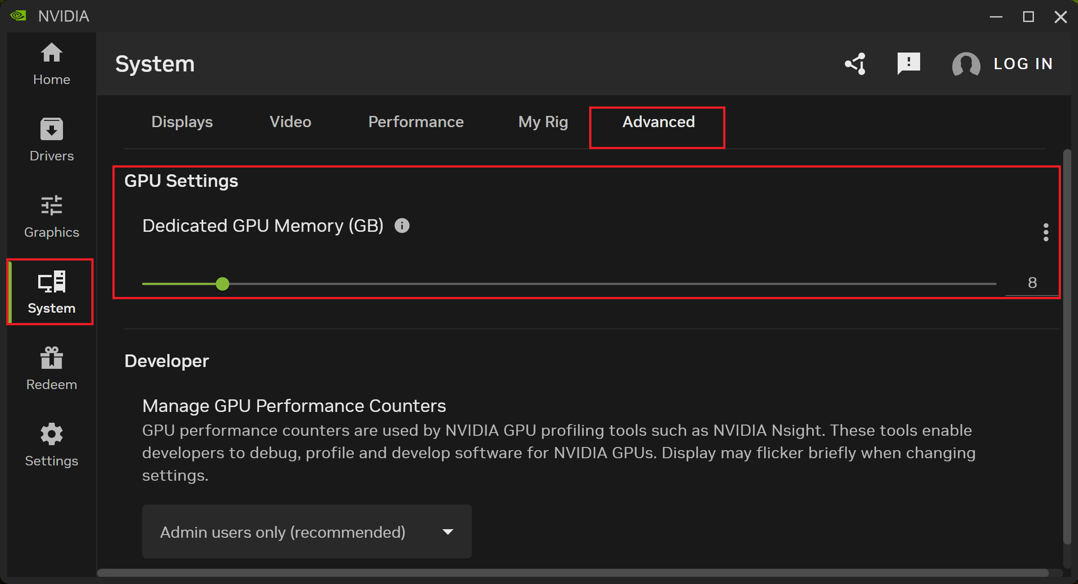Click the vertical scrollbar

(1067, 346)
